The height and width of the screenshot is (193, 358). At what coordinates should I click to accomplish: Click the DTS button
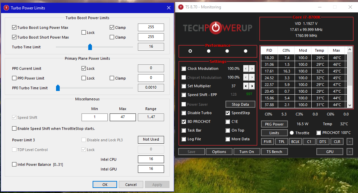point(323,142)
